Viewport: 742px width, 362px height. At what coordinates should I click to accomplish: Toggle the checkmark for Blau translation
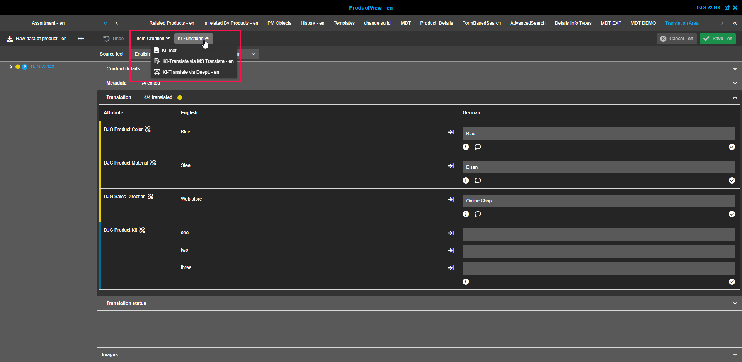(x=732, y=147)
